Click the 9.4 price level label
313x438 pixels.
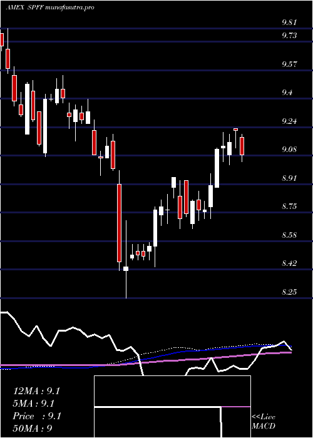click(x=287, y=93)
